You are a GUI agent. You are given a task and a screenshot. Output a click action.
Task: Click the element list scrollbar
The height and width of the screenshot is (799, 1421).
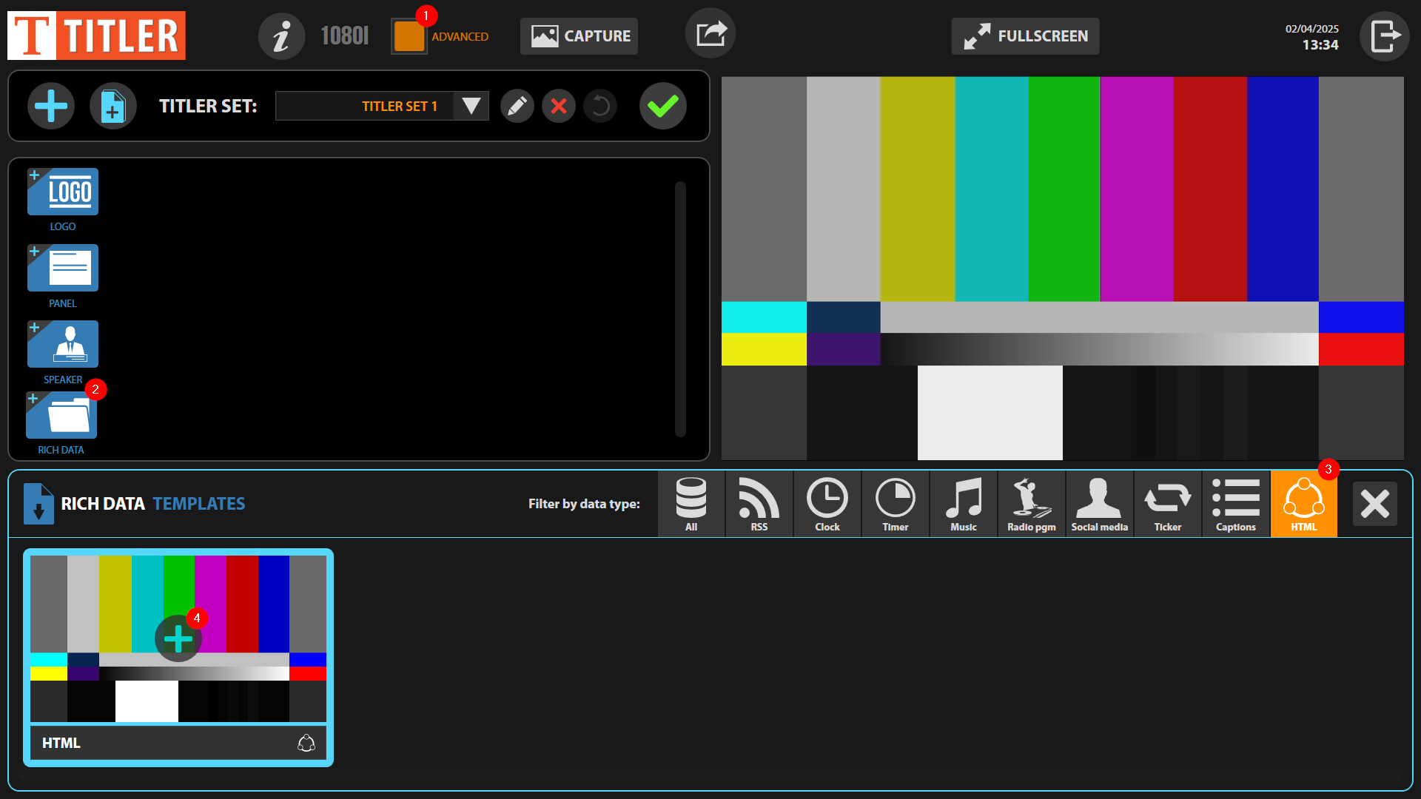coord(680,309)
